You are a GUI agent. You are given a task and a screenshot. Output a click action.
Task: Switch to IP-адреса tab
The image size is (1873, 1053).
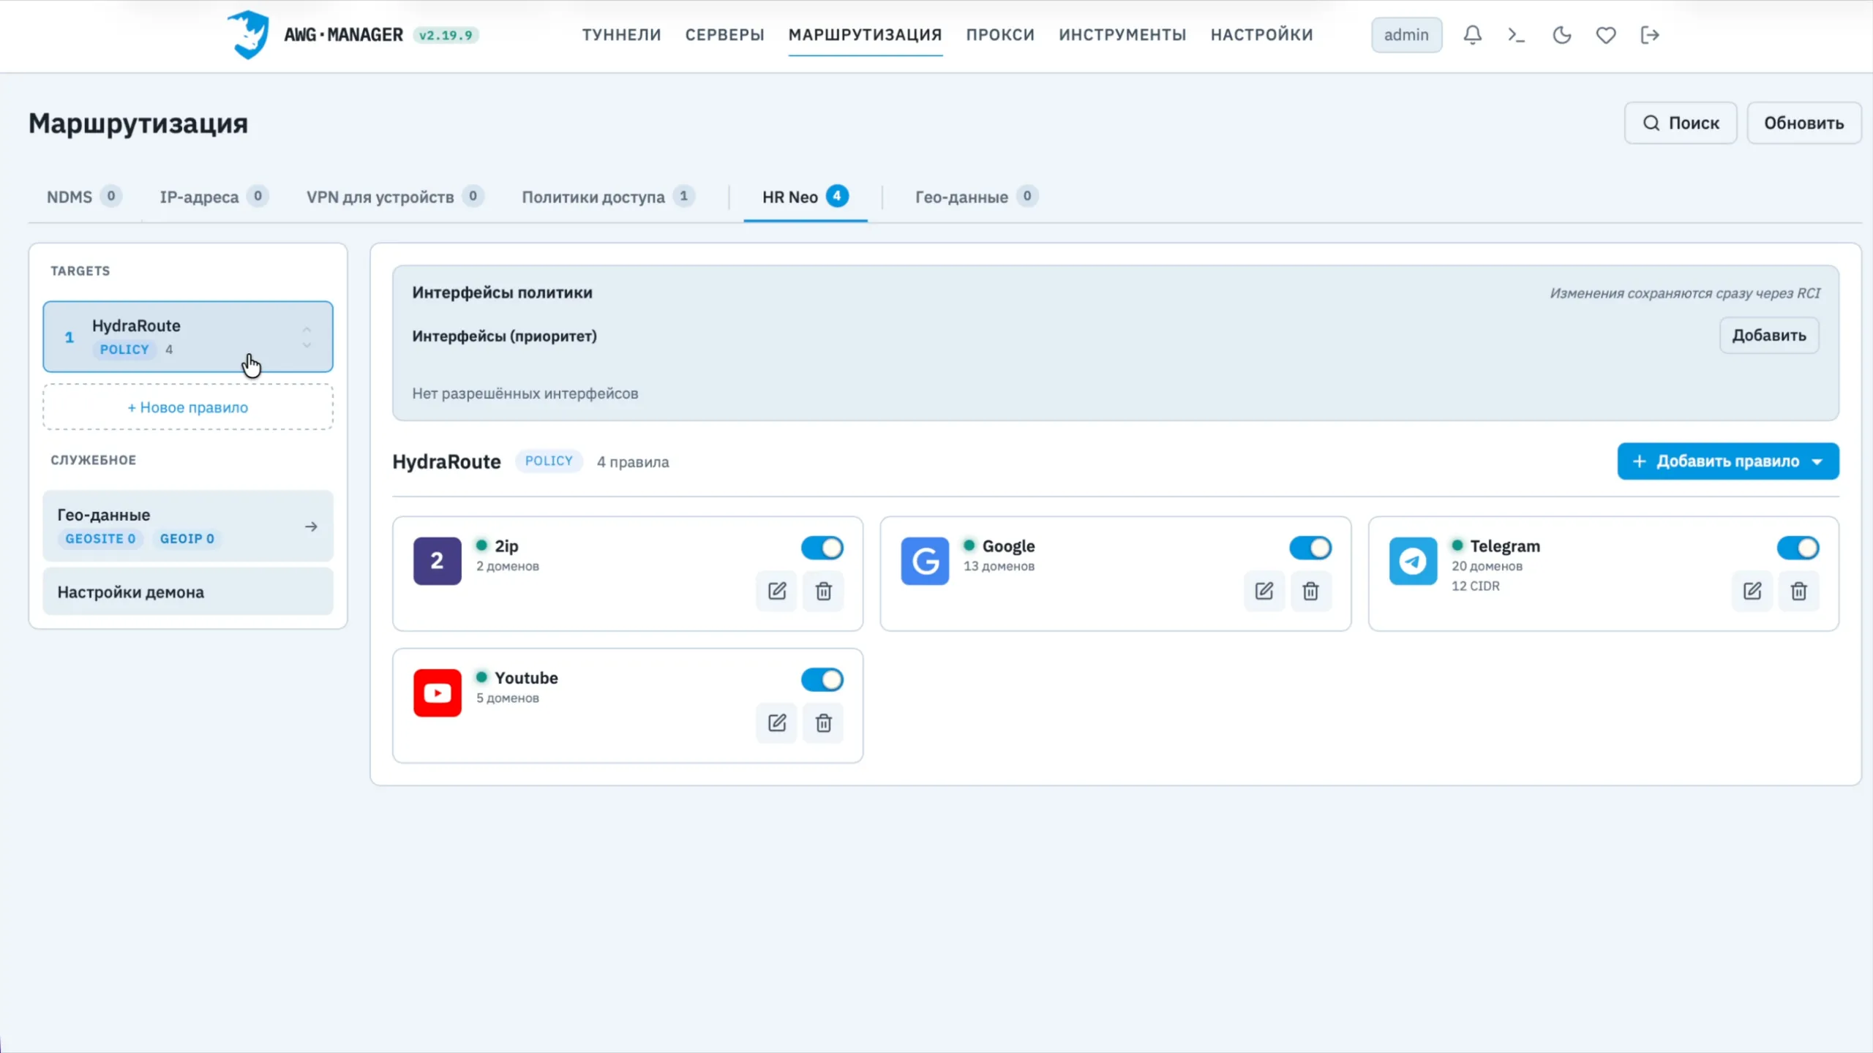(214, 197)
